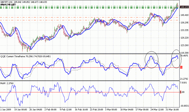Click the 79.4975 QQE scale value
Image resolution: width=189 pixels, height=112 pixels.
[x=184, y=56]
